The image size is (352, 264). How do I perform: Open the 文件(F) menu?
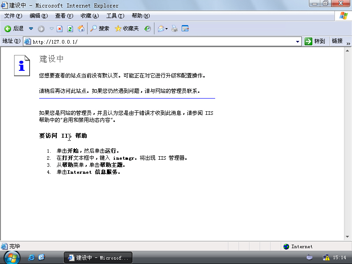point(13,16)
